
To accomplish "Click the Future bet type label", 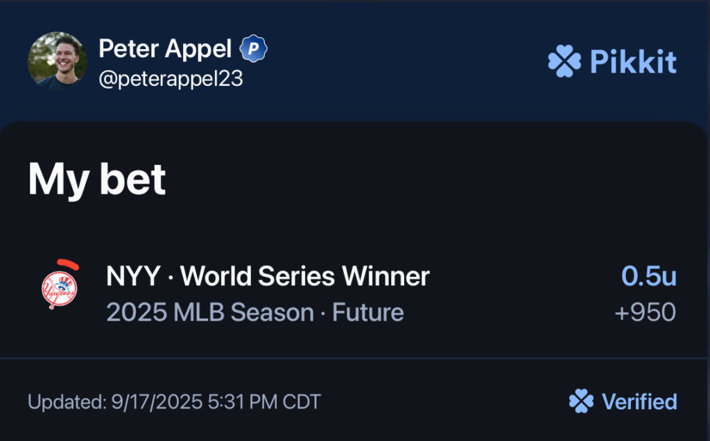I will pyautogui.click(x=368, y=312).
